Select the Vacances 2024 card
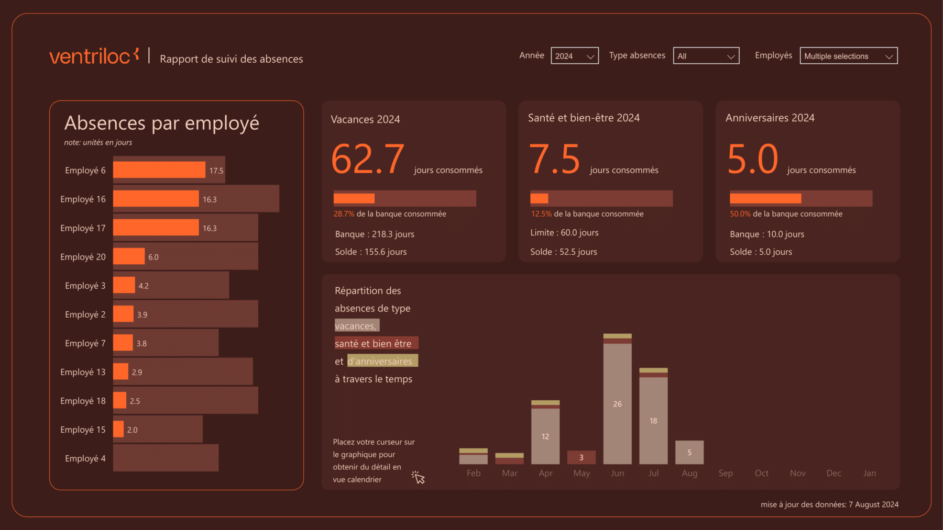This screenshot has height=530, width=943. (x=413, y=181)
